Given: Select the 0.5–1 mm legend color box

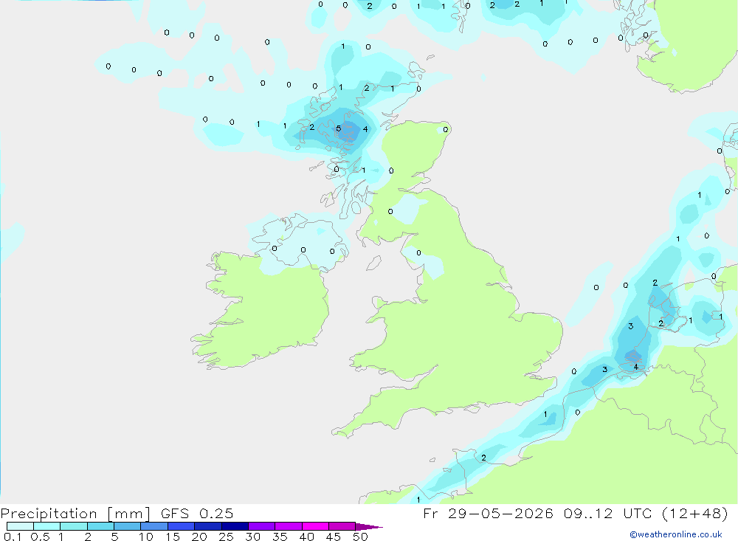Looking at the screenshot, I should coord(47,526).
